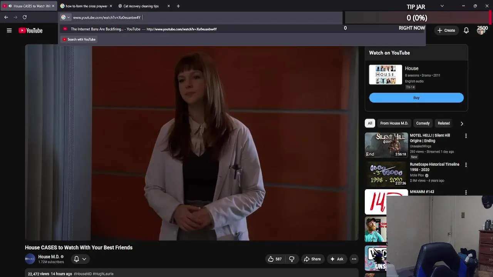This screenshot has width=493, height=277.
Task: Open the House M.D. channel name link
Action: point(49,257)
